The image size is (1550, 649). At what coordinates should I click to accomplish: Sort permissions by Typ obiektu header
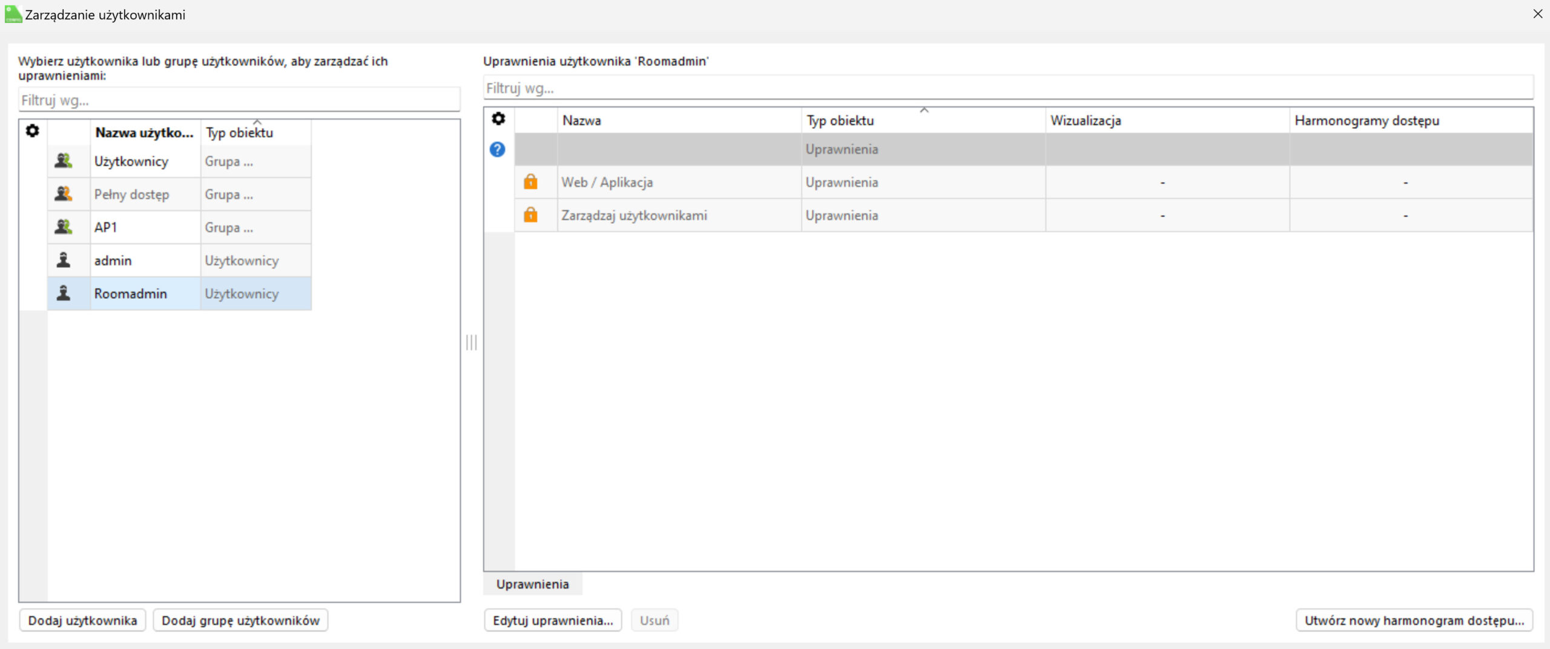point(840,120)
